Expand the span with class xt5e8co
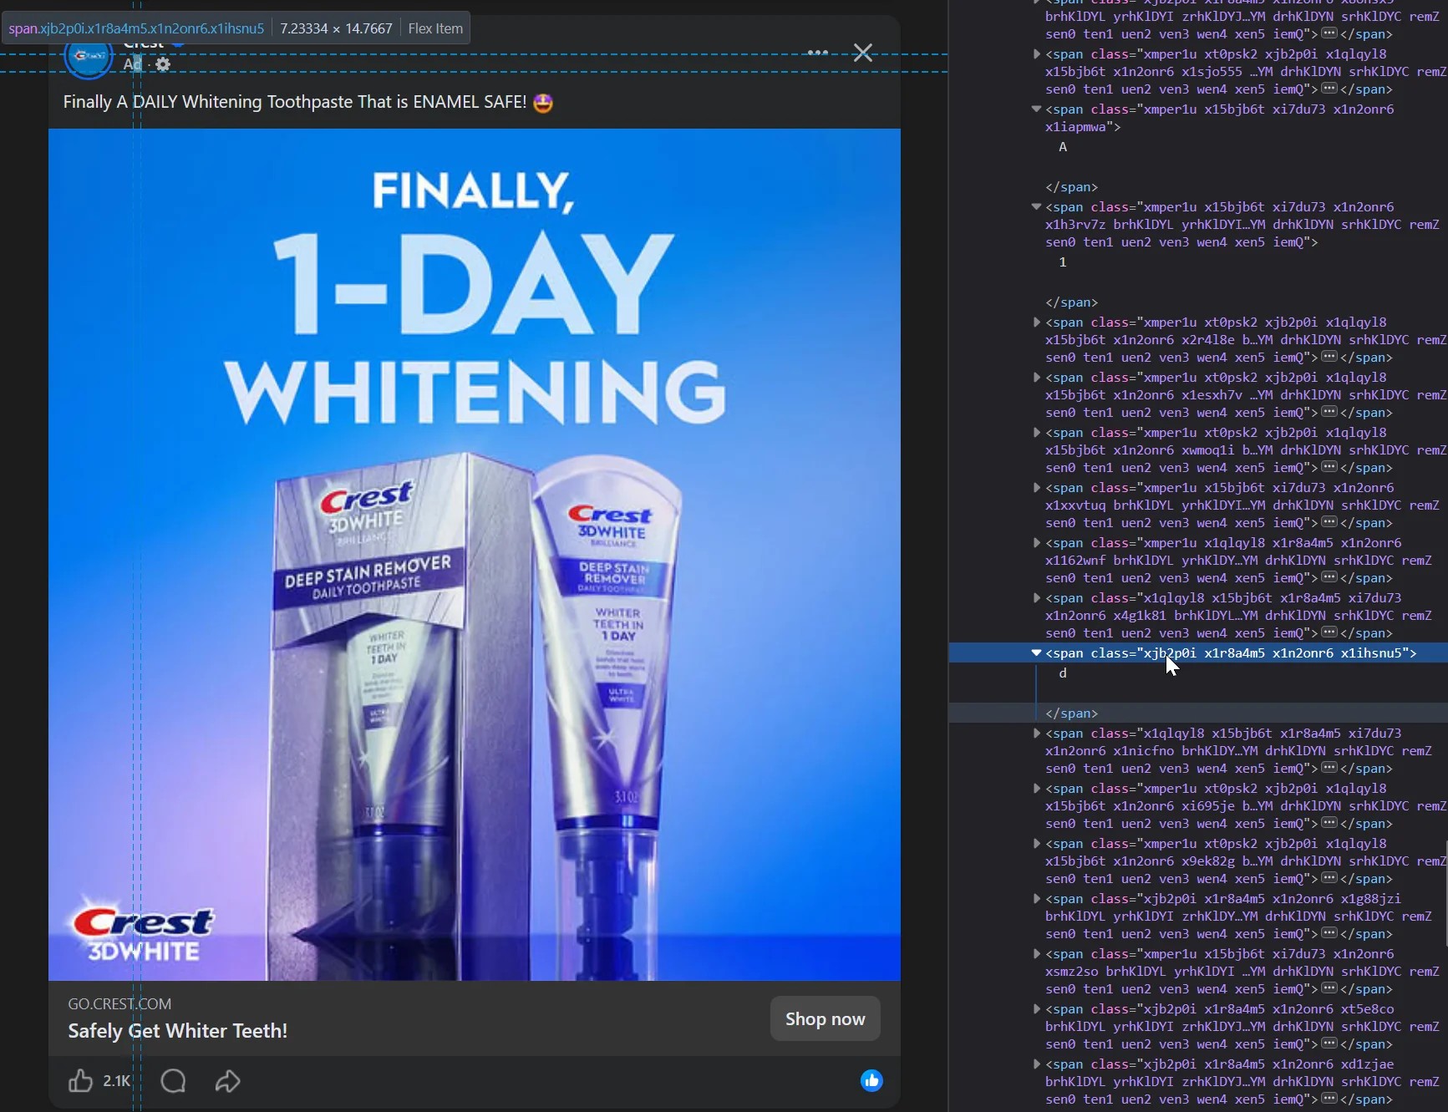The width and height of the screenshot is (1448, 1112). 1037,1009
